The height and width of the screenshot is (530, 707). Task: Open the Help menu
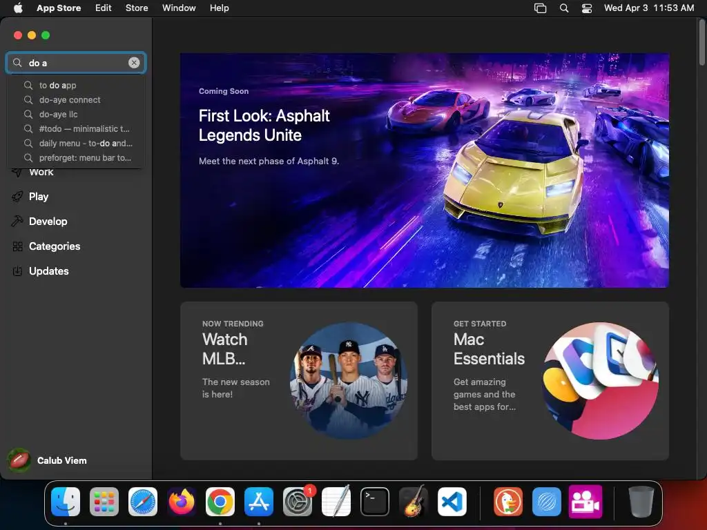pyautogui.click(x=219, y=8)
